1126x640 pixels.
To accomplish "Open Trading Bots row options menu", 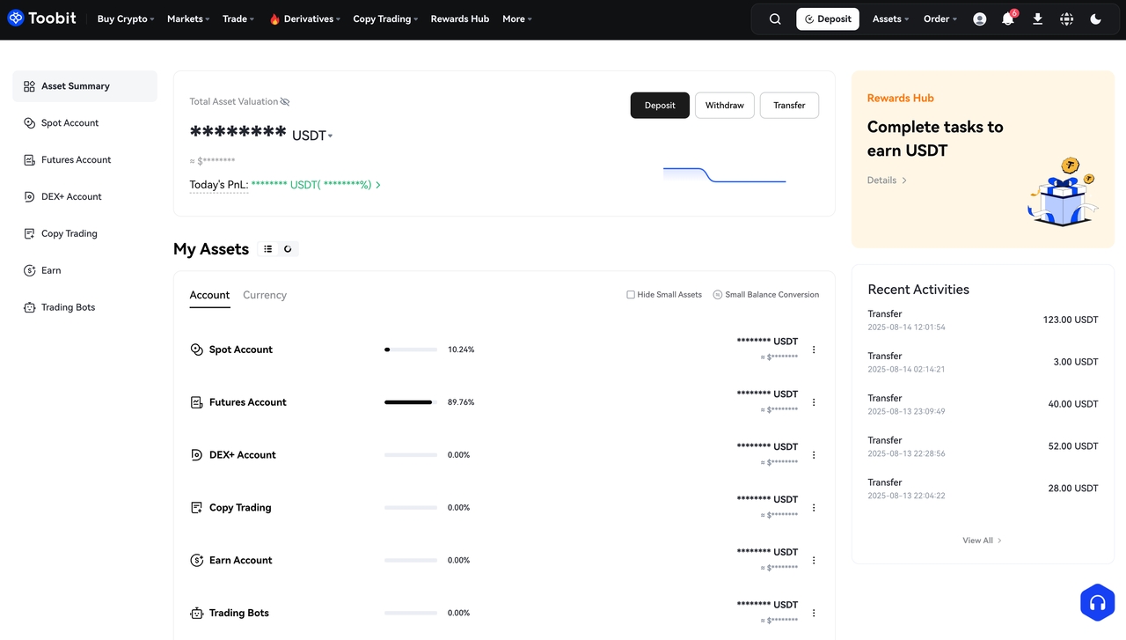I will point(814,614).
